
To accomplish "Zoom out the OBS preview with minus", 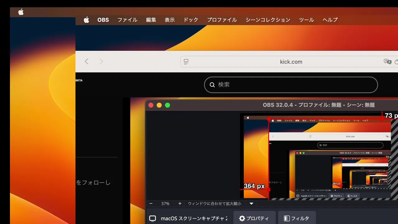I will coord(151,203).
